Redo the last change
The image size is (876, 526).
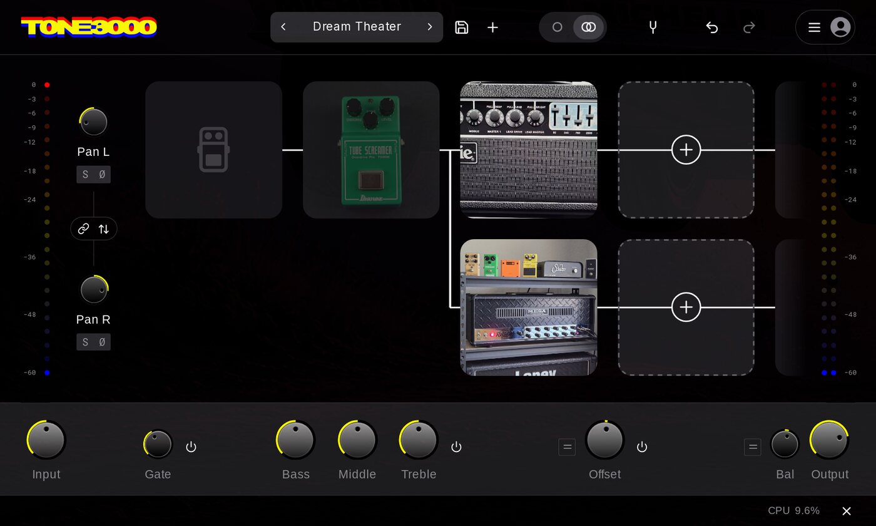[x=749, y=27]
